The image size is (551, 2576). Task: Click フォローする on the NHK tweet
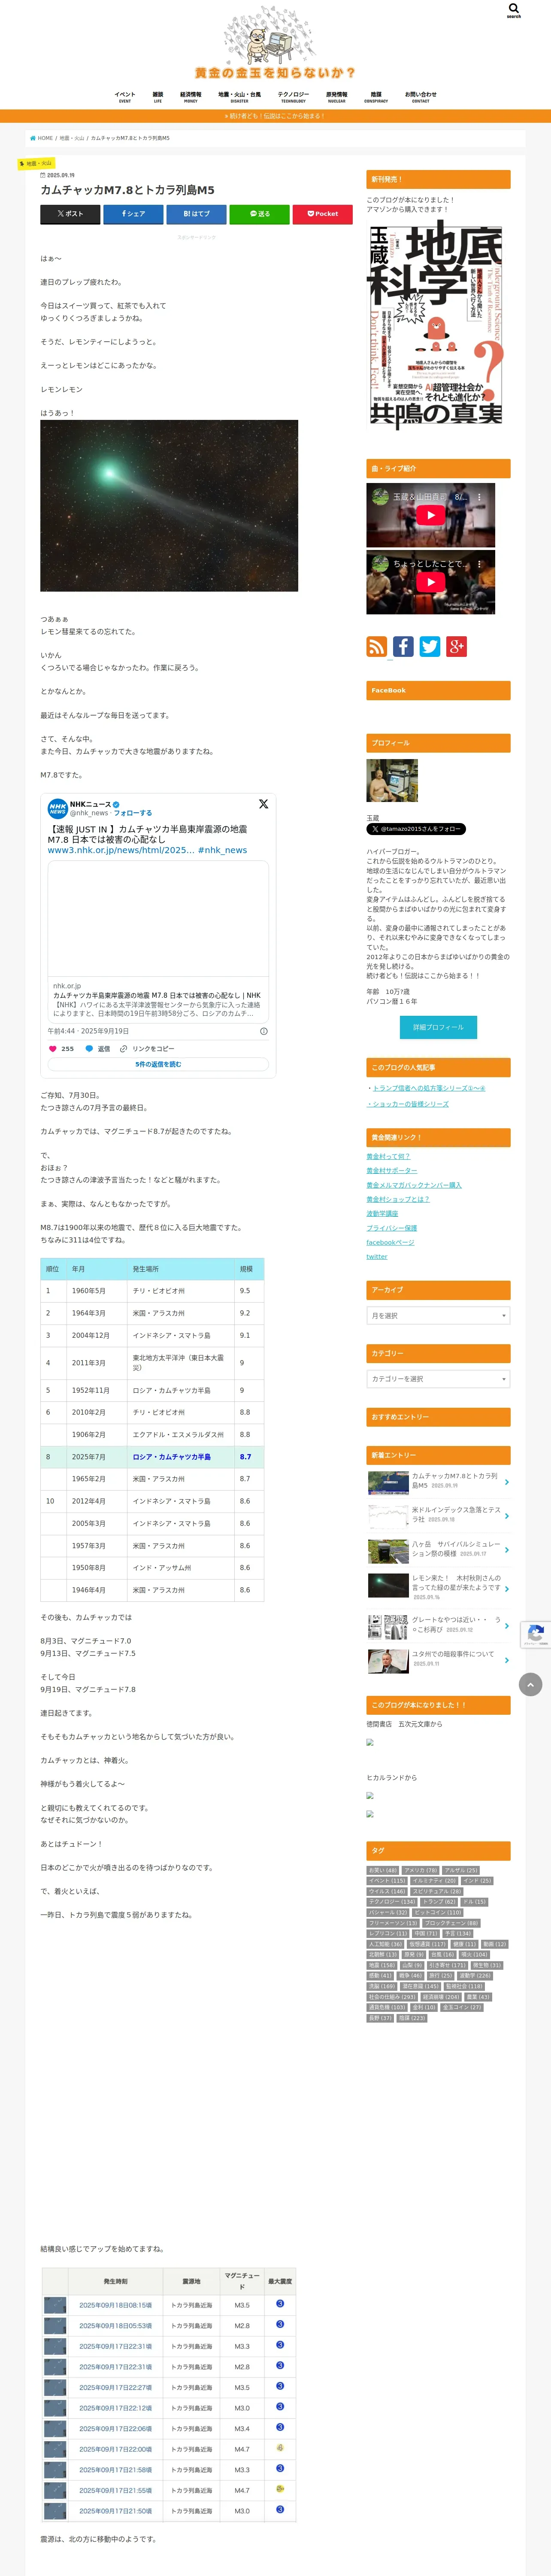pos(133,813)
